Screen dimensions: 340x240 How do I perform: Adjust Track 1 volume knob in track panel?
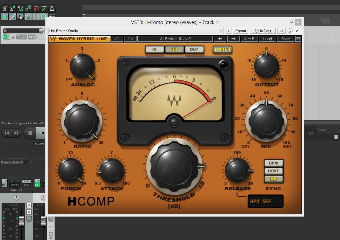coord(41,31)
